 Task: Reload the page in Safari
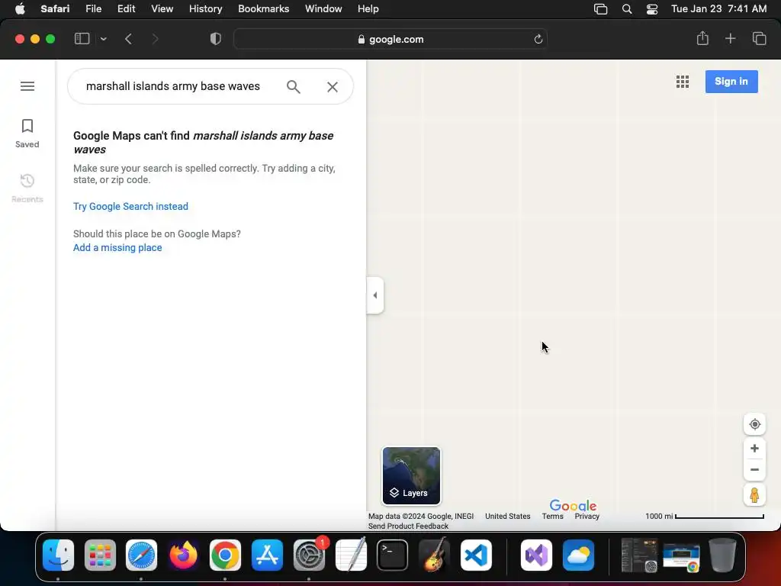(x=538, y=40)
